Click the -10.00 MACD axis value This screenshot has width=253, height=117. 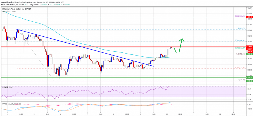click(250, 109)
